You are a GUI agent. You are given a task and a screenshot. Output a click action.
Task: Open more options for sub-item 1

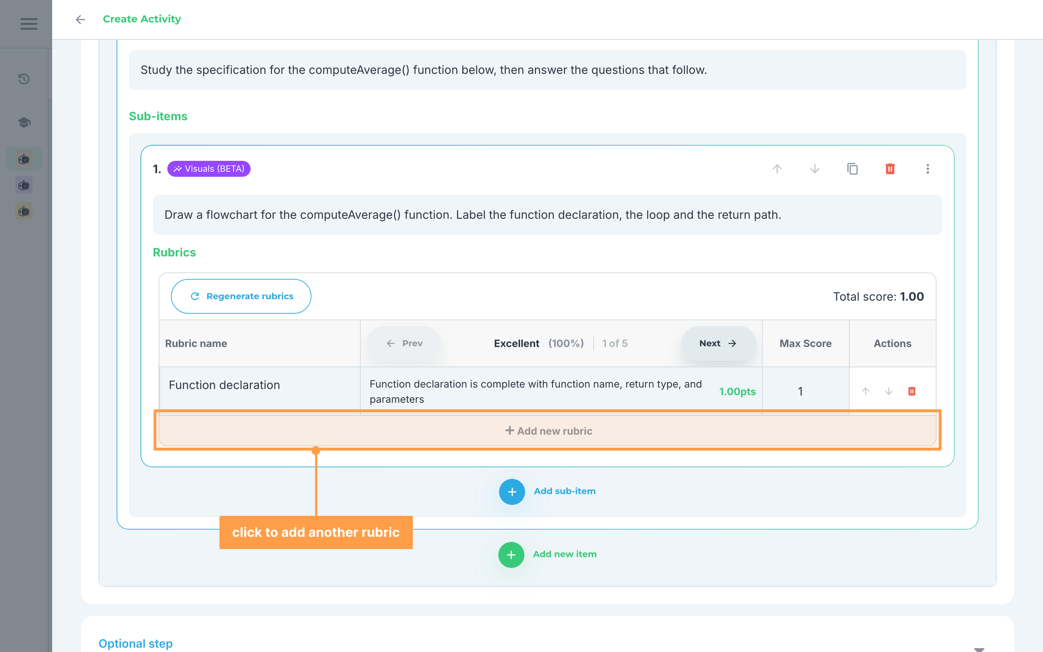coord(927,168)
